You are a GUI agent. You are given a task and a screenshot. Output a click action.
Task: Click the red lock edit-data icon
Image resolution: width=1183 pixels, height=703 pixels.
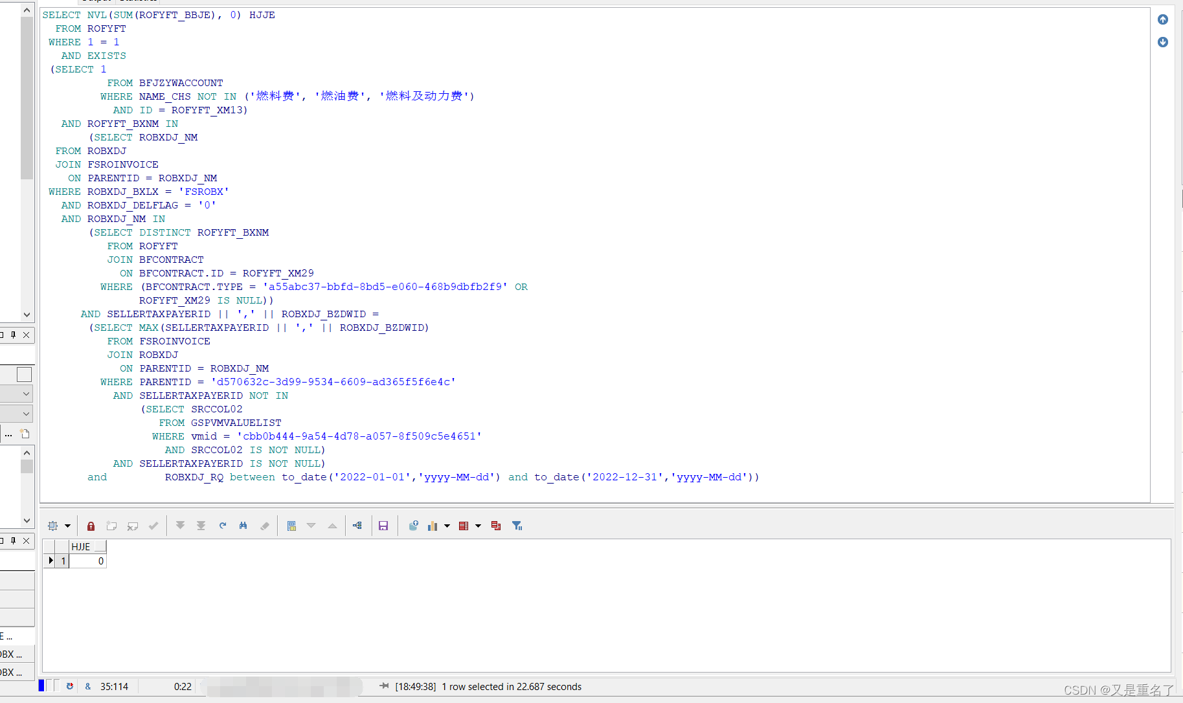tap(91, 526)
